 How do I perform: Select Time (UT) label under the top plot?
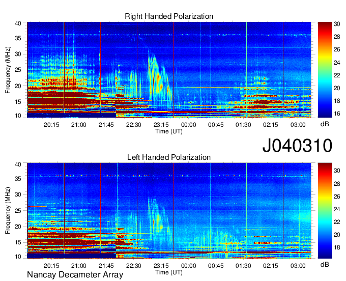(x=169, y=131)
